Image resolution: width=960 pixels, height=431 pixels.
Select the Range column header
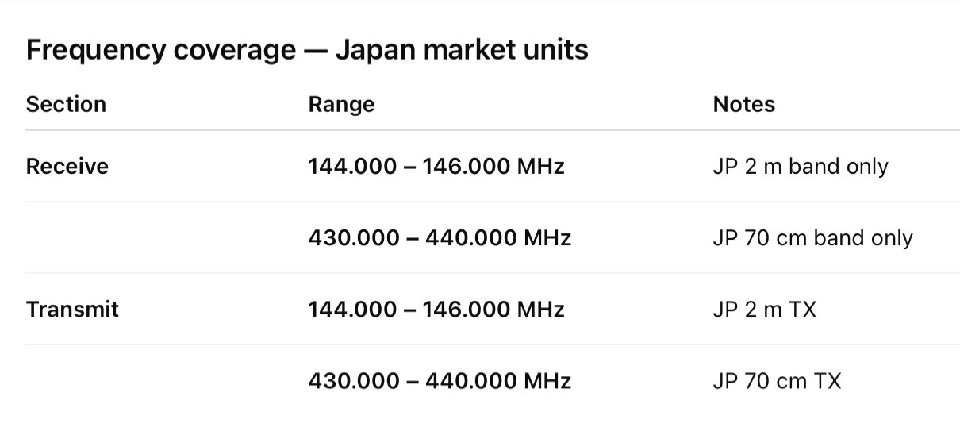tap(341, 105)
